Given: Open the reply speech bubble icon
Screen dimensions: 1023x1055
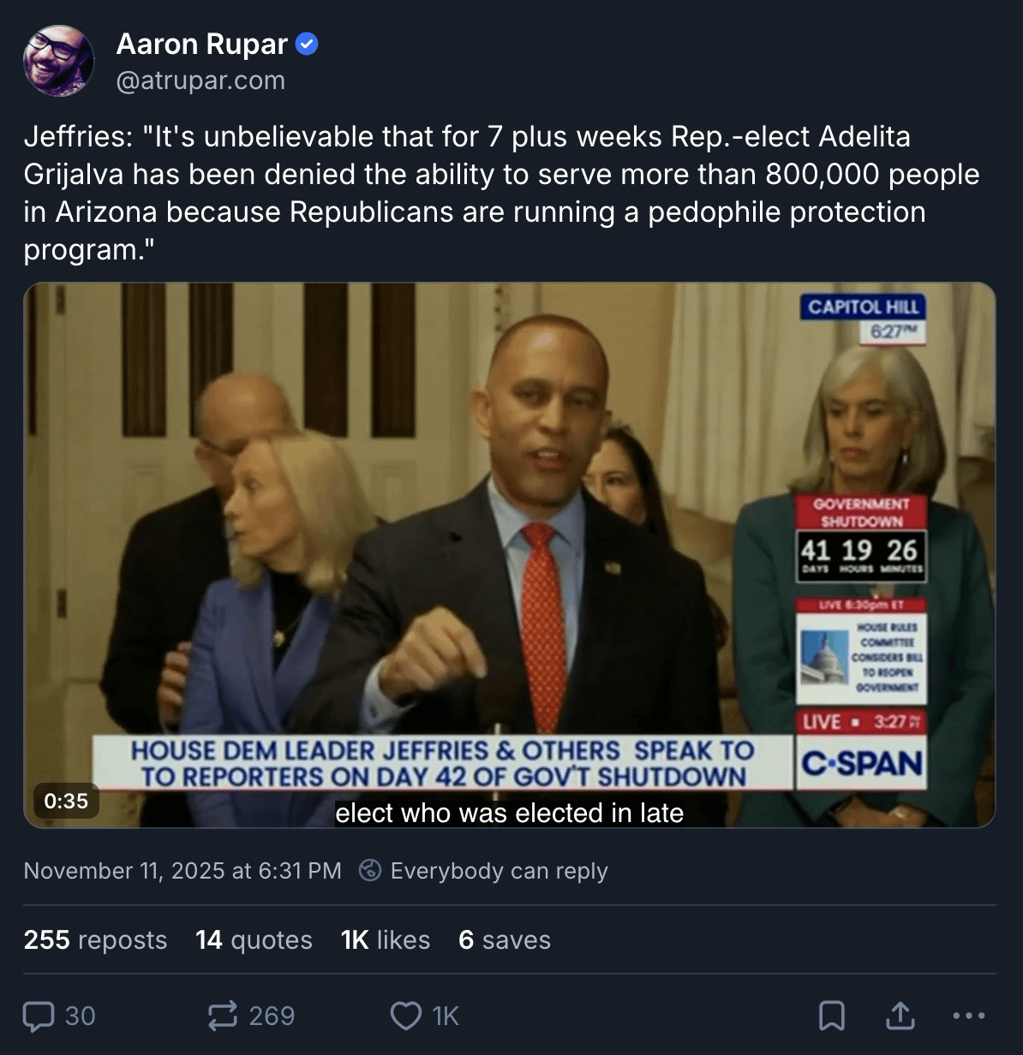Looking at the screenshot, I should 39,1016.
